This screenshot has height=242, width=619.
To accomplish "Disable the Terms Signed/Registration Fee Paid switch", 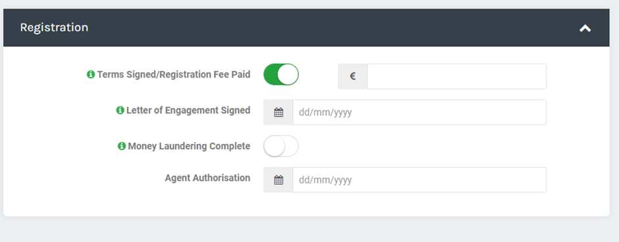I will [x=281, y=74].
